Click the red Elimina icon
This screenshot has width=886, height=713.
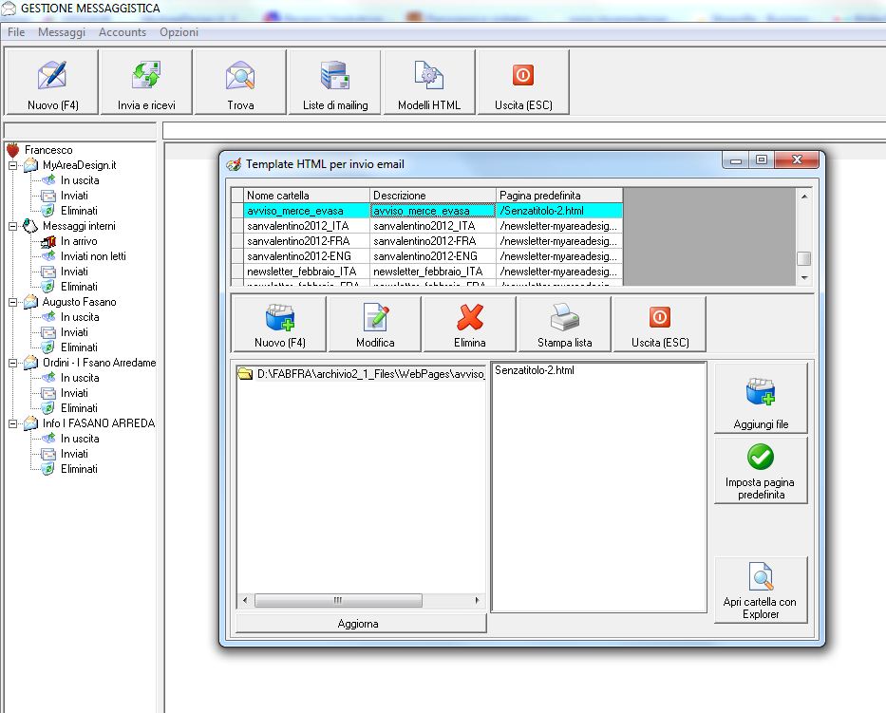tap(470, 318)
